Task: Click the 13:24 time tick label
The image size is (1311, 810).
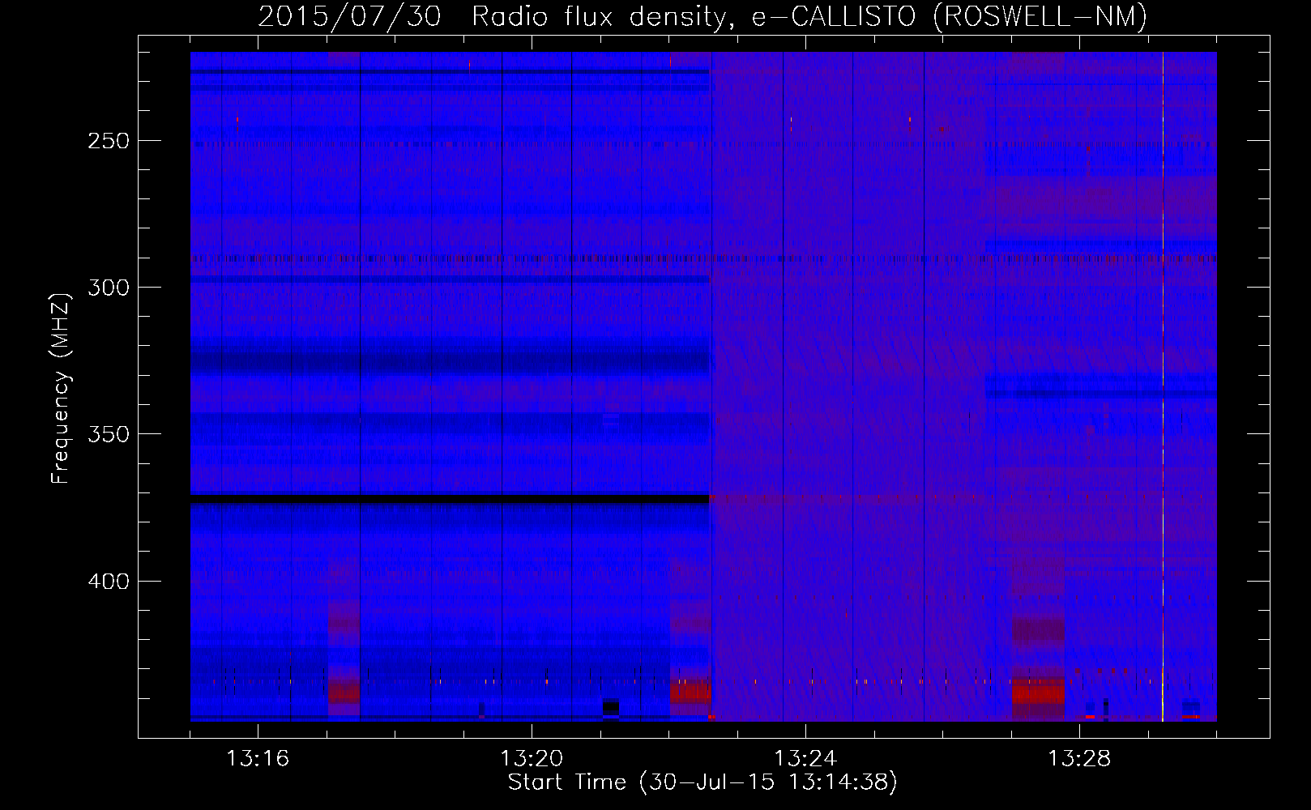Action: coord(805,759)
